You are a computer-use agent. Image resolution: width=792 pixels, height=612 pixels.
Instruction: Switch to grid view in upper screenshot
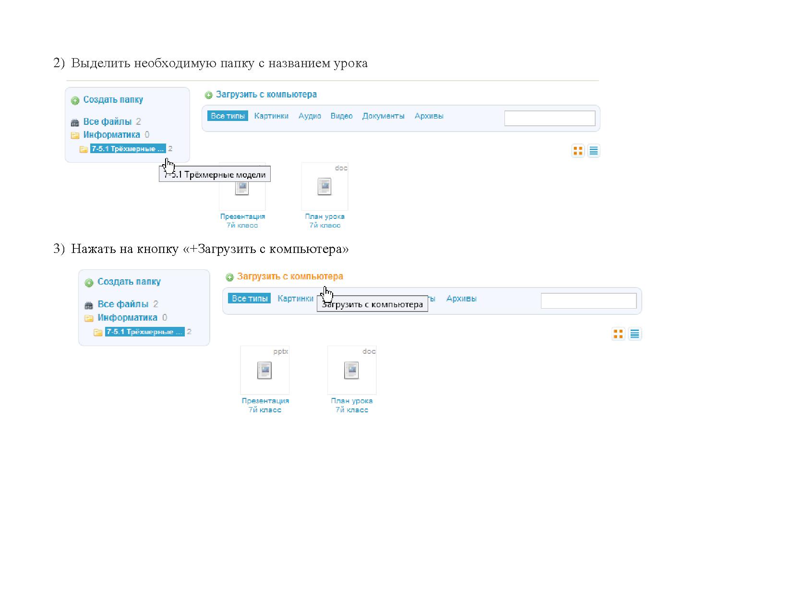(578, 151)
